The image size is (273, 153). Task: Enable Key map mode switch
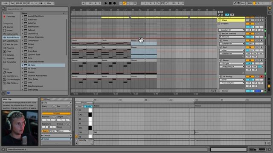tap(243, 3)
